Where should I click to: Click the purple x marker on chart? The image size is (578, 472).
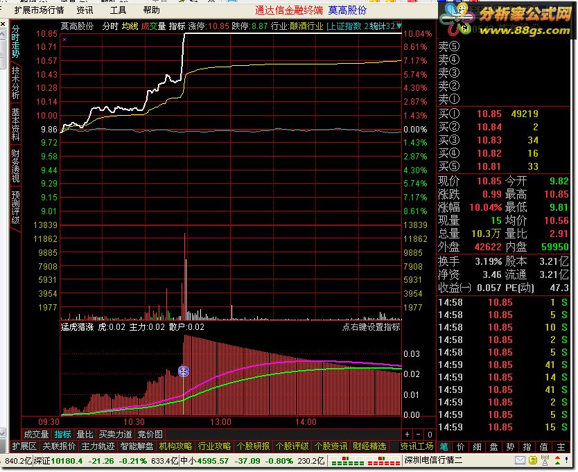click(64, 40)
